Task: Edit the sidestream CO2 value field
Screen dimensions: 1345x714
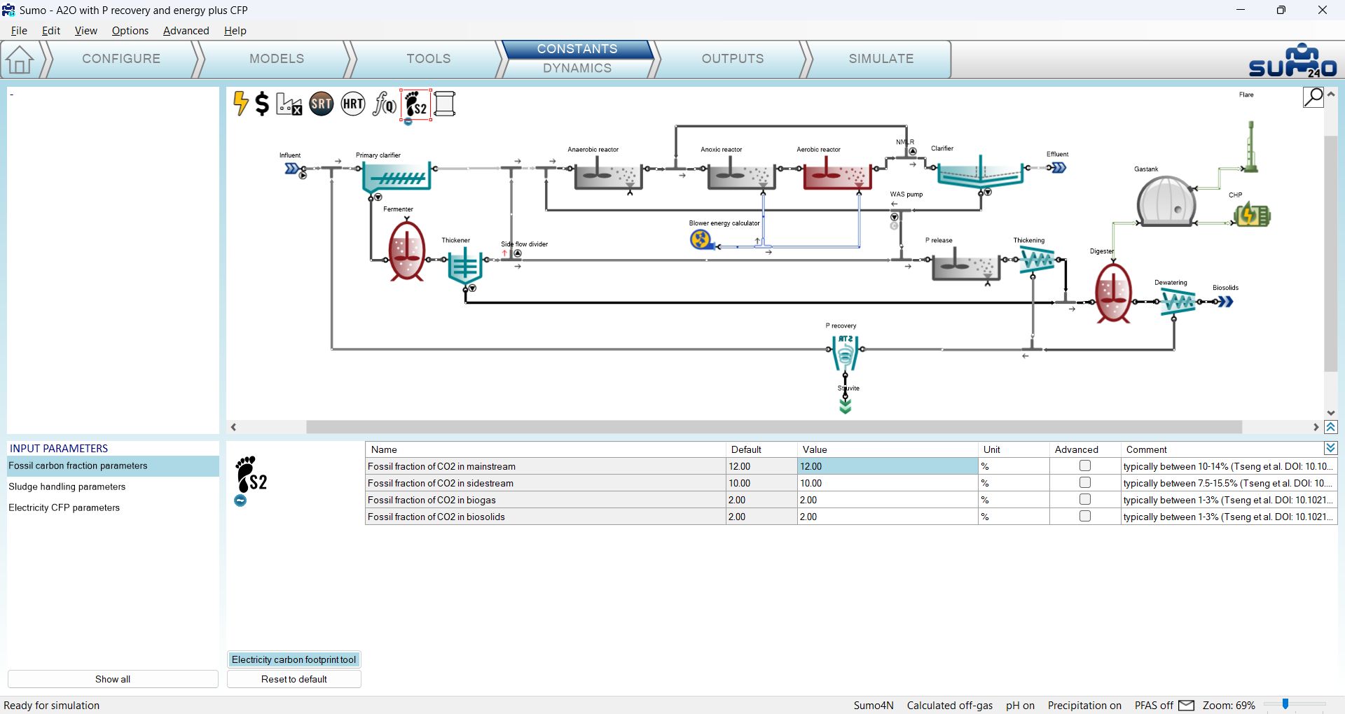Action: (888, 483)
